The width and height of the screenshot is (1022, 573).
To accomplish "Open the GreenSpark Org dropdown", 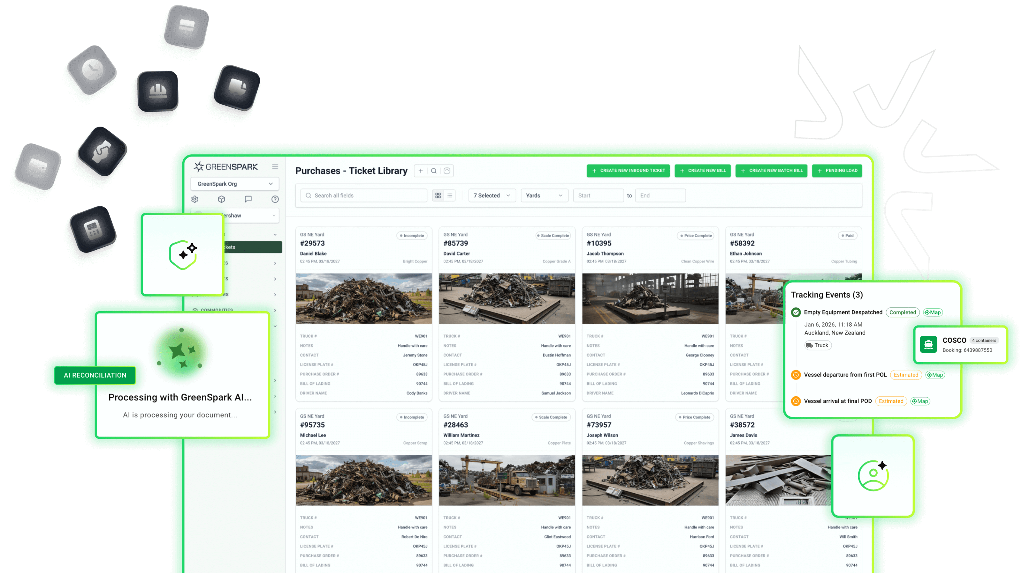I will pos(234,184).
